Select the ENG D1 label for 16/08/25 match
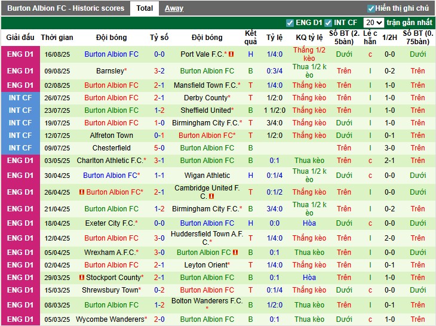The height and width of the screenshot is (326, 436). click(20, 54)
